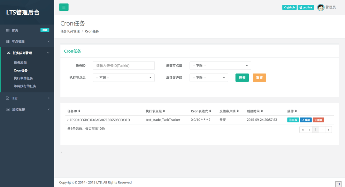Click the 2015-09-24 20:57:53 timestamp cell
The height and width of the screenshot is (187, 345).
(262, 120)
